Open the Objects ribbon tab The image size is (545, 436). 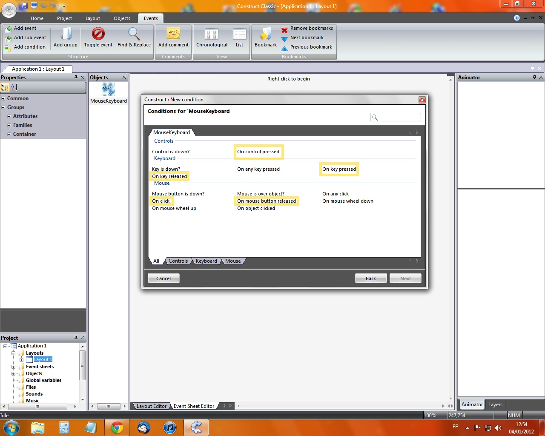[122, 18]
